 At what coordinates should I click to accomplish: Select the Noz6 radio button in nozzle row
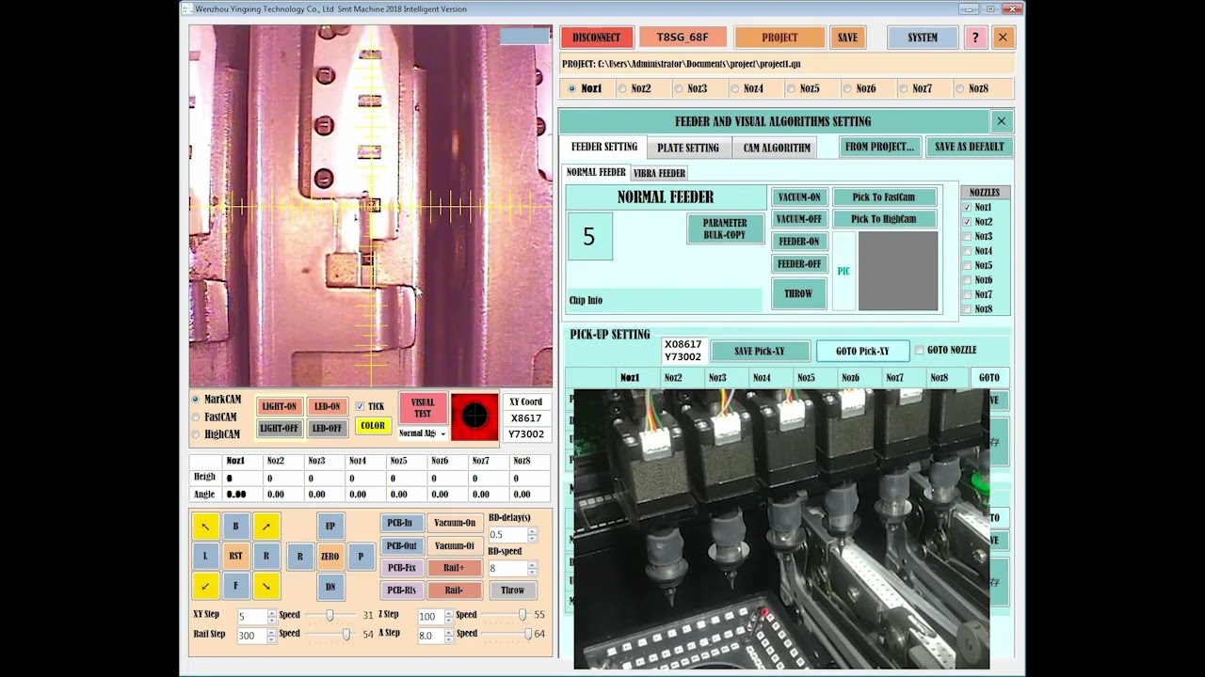tap(847, 88)
